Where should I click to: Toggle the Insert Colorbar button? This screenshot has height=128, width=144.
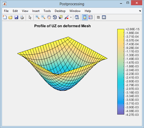(85, 17)
